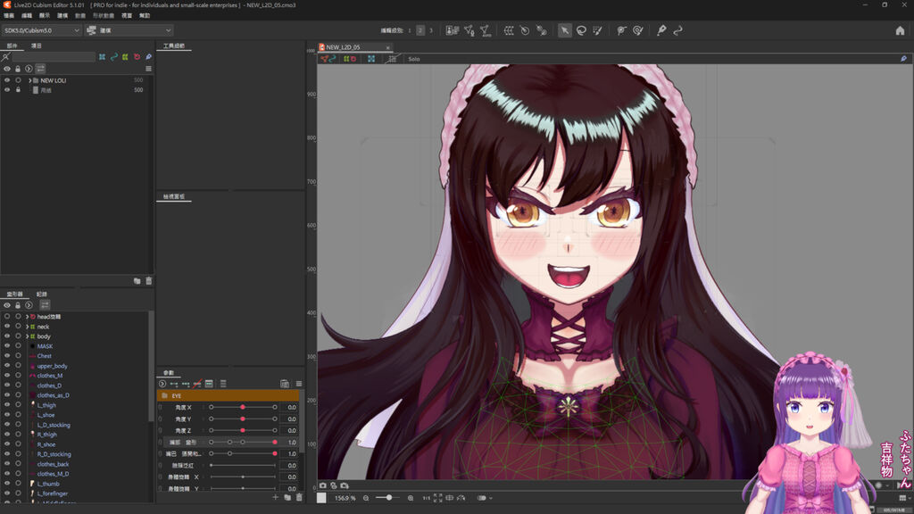
Task: Open the 編輯 menu
Action: click(26, 16)
